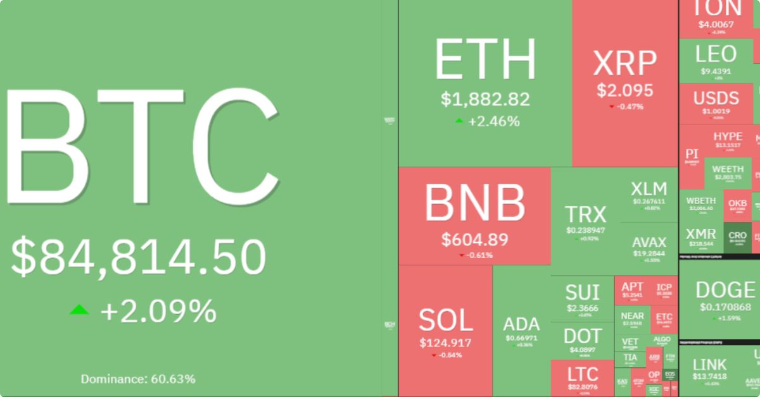Open the ETH tile

pos(485,82)
